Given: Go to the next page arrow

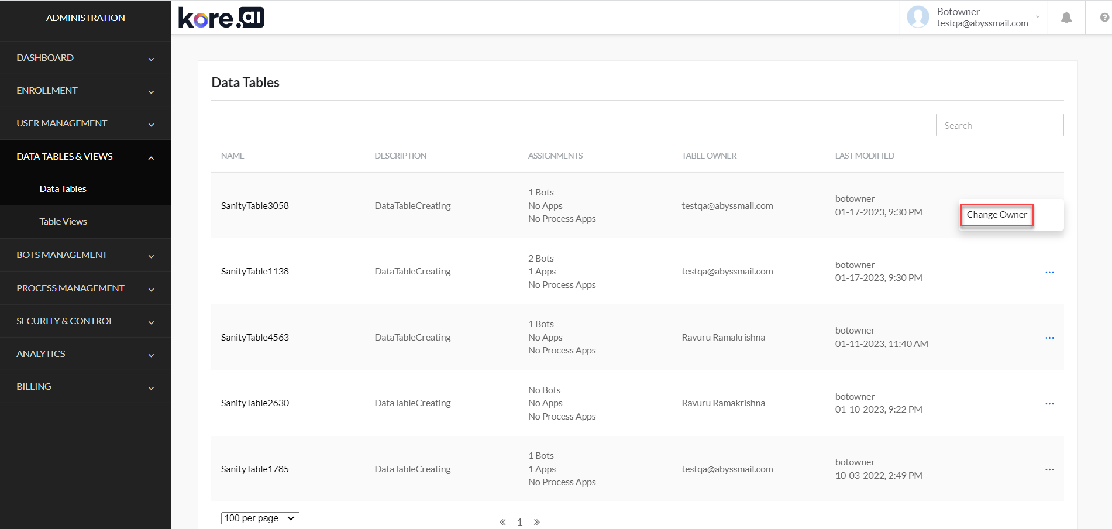Looking at the screenshot, I should click(x=536, y=522).
